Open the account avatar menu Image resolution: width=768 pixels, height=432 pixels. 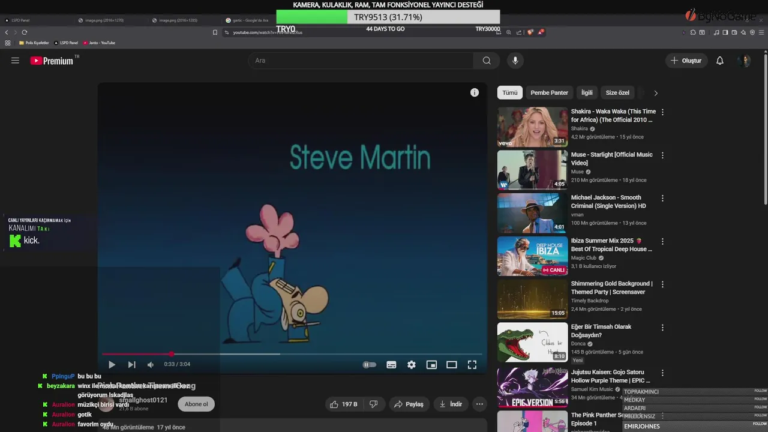(x=745, y=61)
